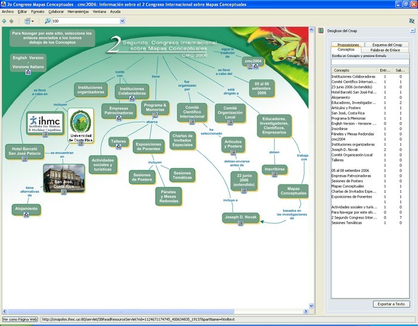Click the Exportar a Texto button
The height and width of the screenshot is (326, 418).
[x=391, y=304]
